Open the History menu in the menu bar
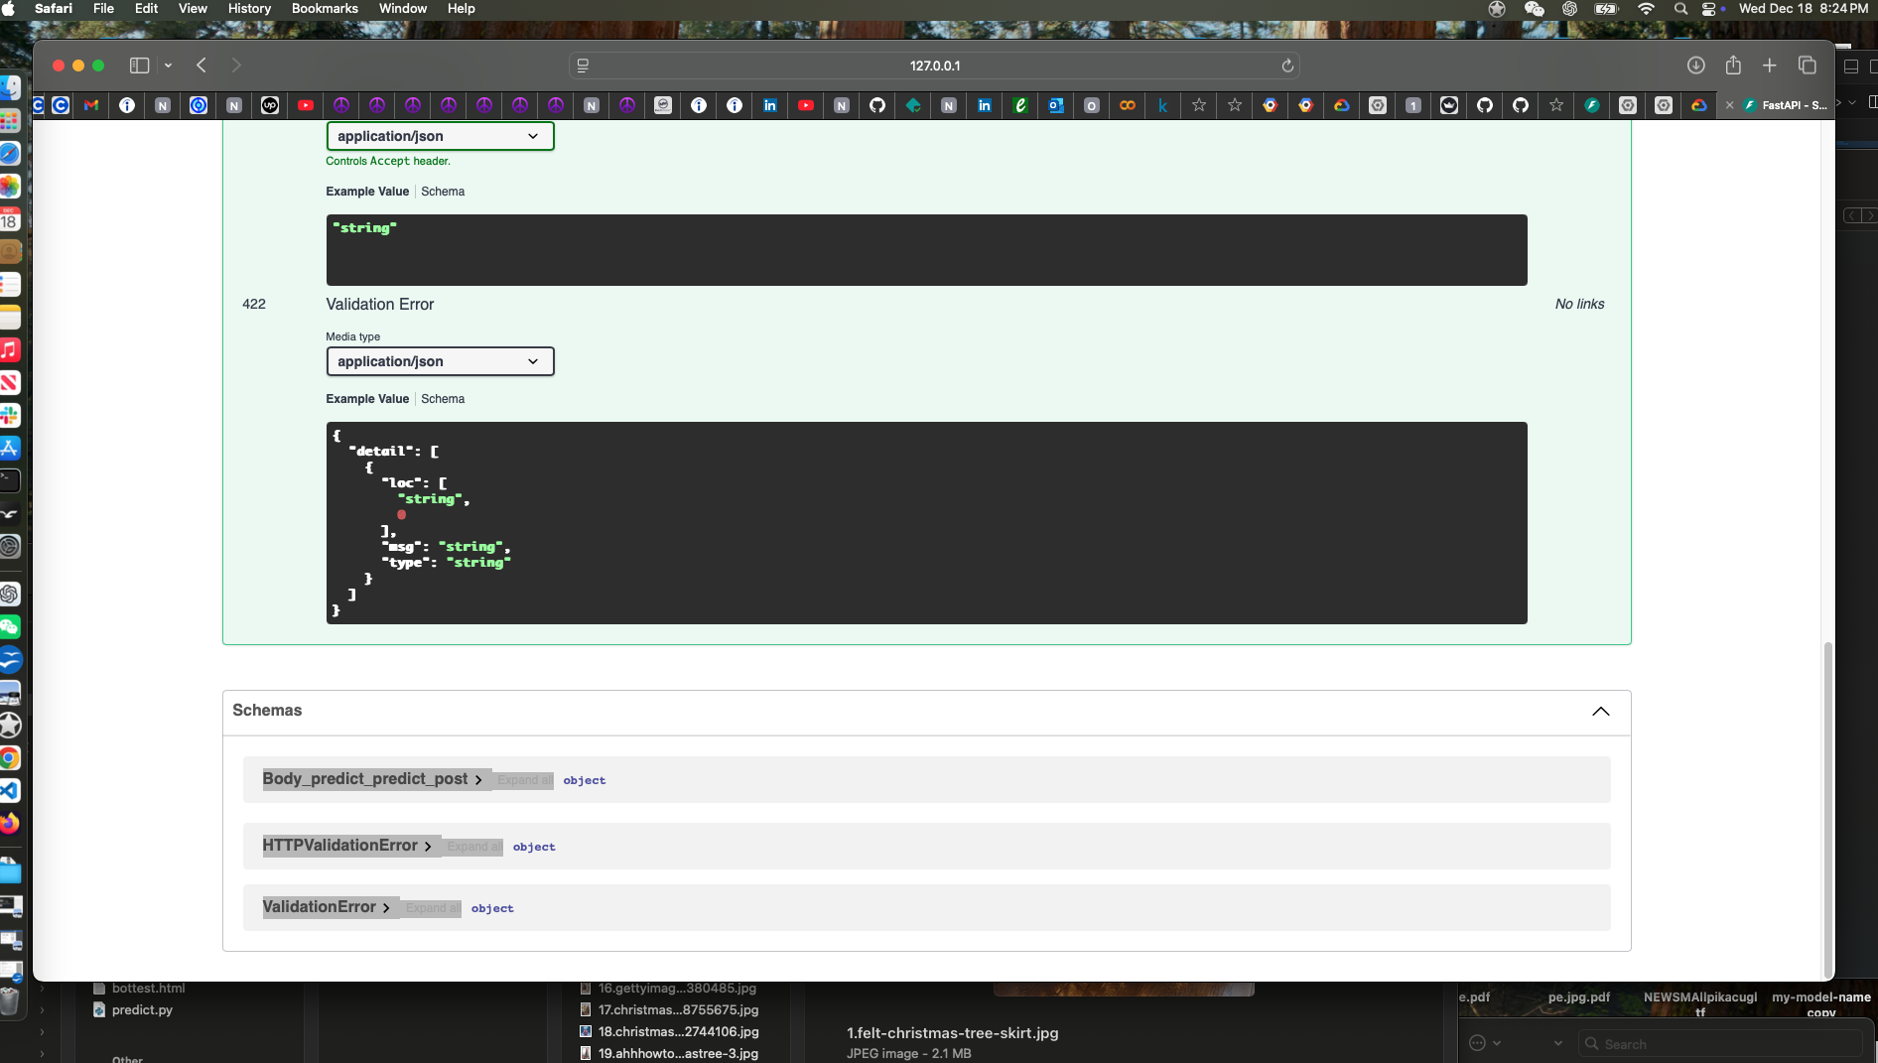This screenshot has width=1878, height=1063. pyautogui.click(x=248, y=8)
